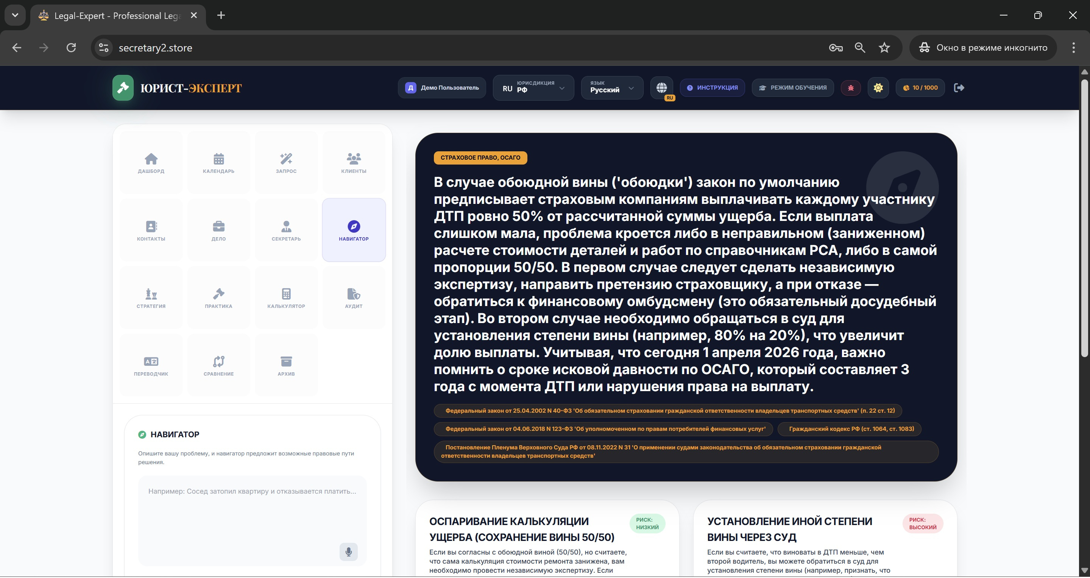The height and width of the screenshot is (578, 1090).
Task: Click the logout arrow icon in header
Action: pos(959,88)
